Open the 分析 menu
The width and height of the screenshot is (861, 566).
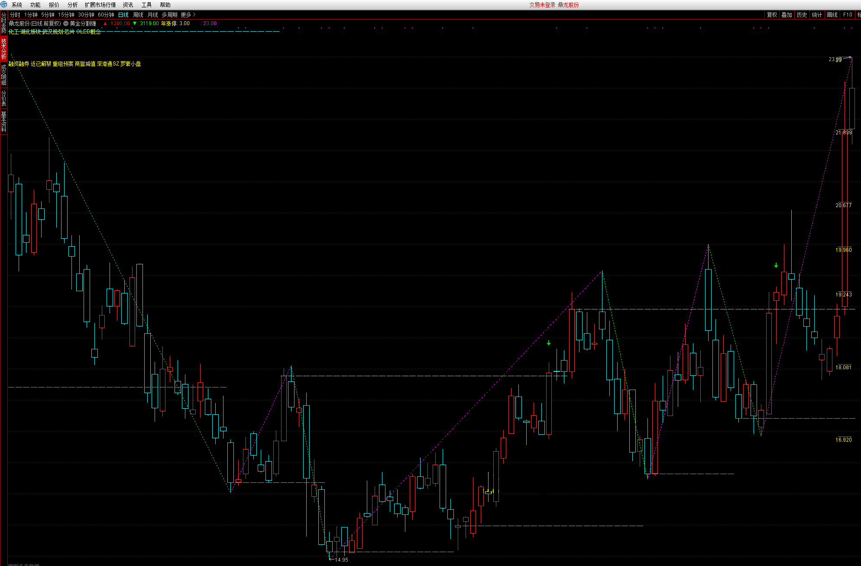pos(73,5)
